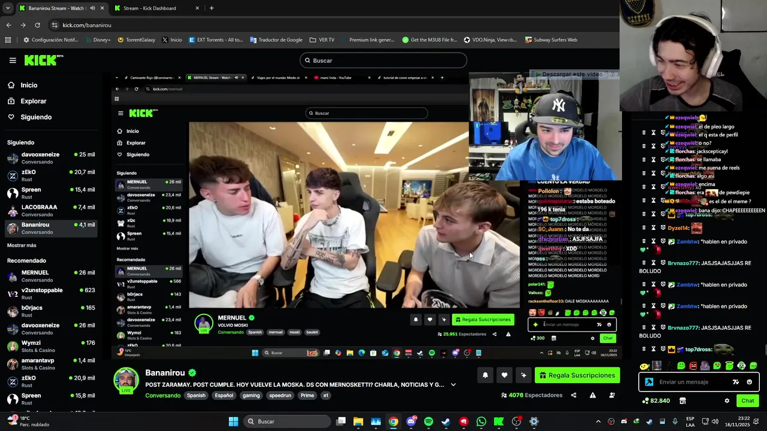Viewport: 767px width, 431px height.
Task: Open Steam from the taskbar
Action: 446,421
